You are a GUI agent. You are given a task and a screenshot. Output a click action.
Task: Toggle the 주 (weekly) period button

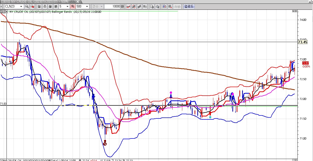click(x=45, y=6)
